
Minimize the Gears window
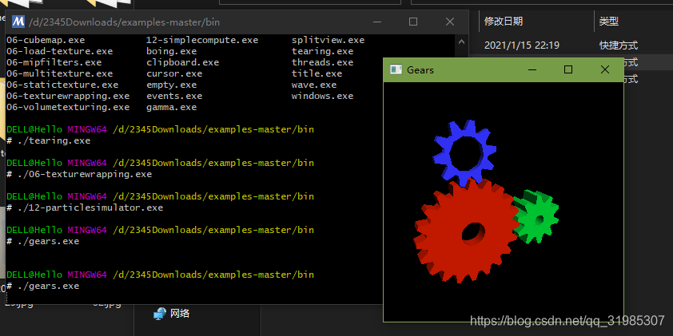tap(532, 70)
